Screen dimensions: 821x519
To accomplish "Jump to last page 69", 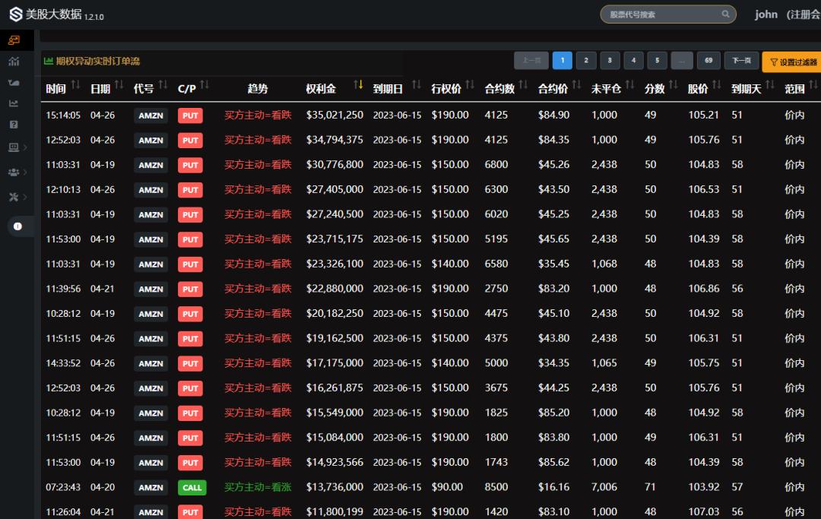I will tap(708, 62).
